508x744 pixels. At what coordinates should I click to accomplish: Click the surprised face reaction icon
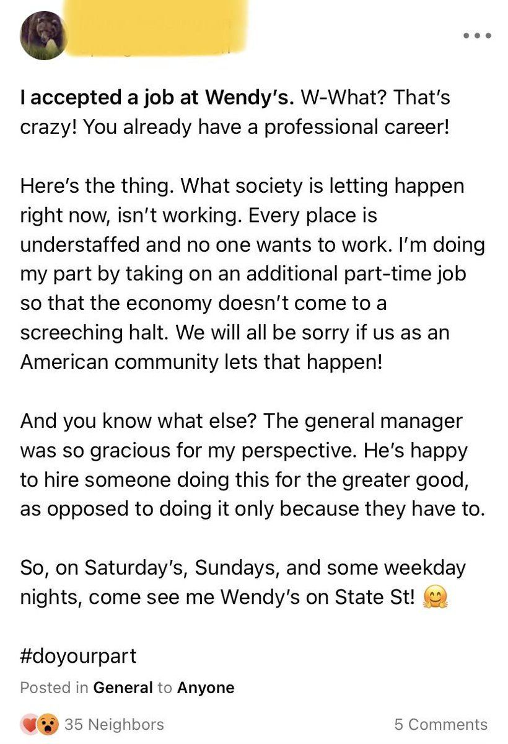tap(45, 724)
